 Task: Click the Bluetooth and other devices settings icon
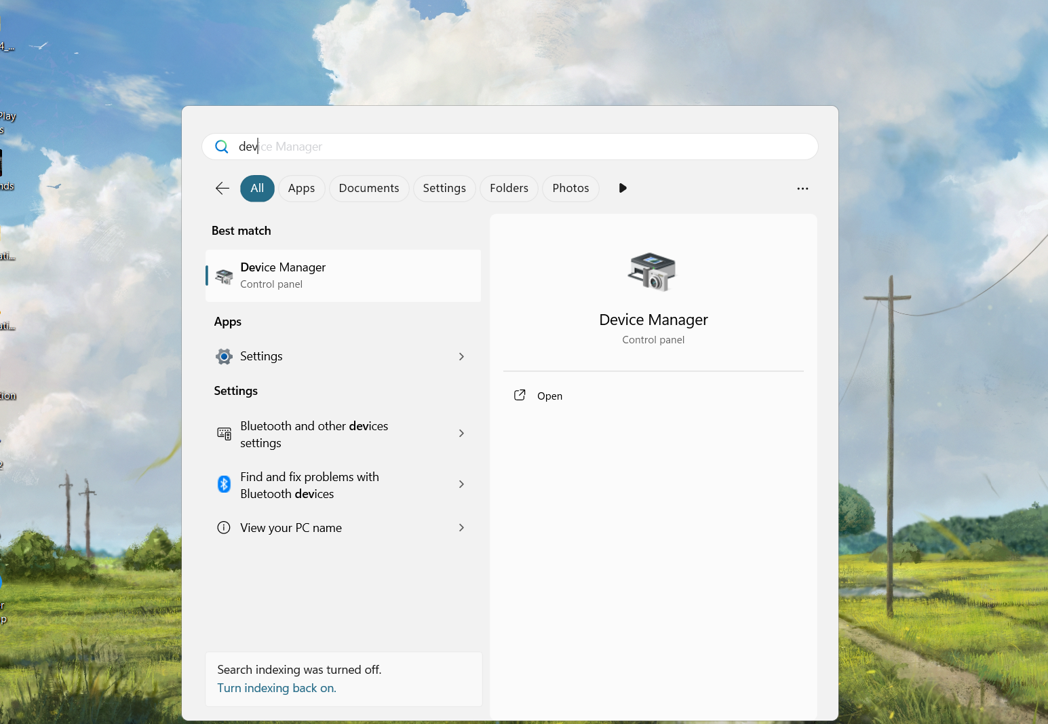click(x=224, y=434)
